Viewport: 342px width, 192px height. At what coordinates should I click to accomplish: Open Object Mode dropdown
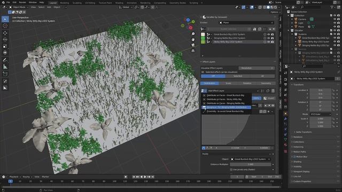19,7
